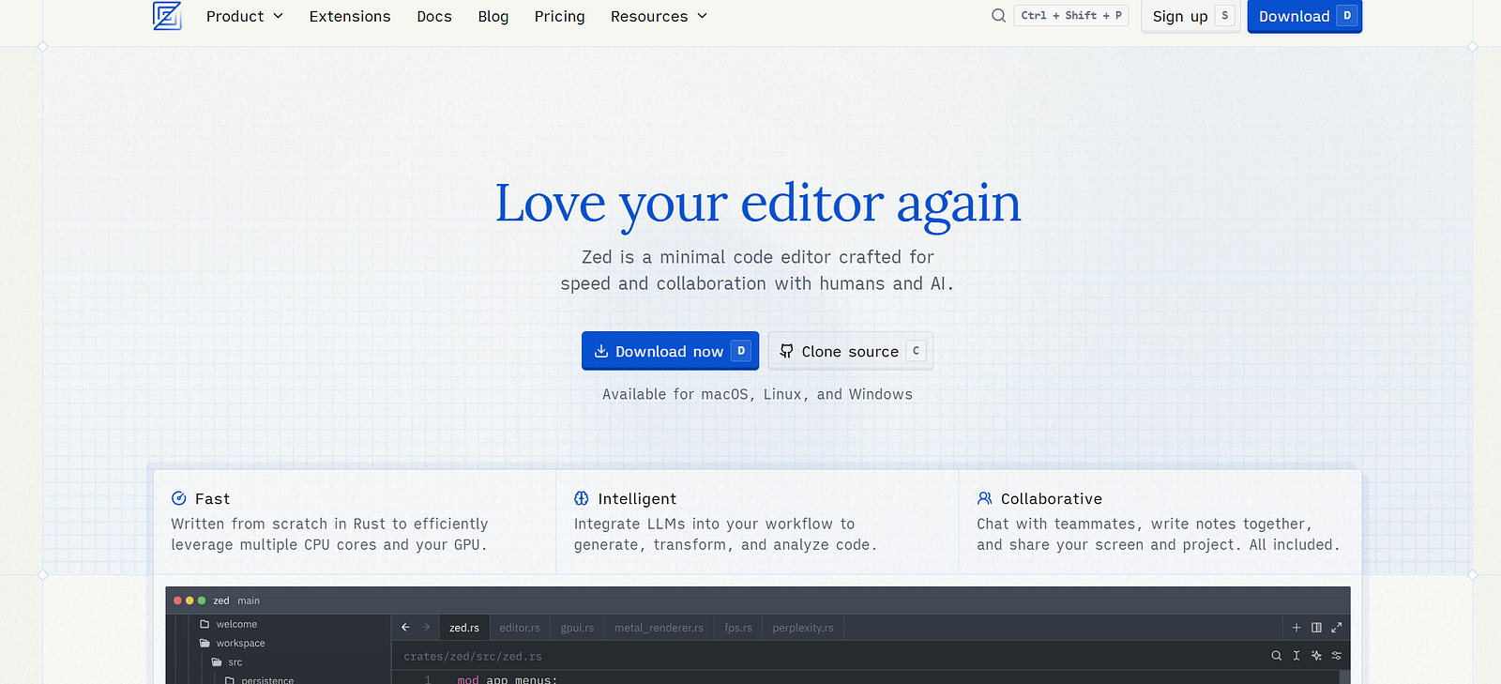The height and width of the screenshot is (684, 1501).
Task: Click the Collaborative feature people icon
Action: pyautogui.click(x=984, y=498)
